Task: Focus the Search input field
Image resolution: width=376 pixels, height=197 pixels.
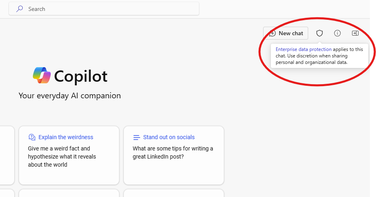Action: tap(104, 9)
